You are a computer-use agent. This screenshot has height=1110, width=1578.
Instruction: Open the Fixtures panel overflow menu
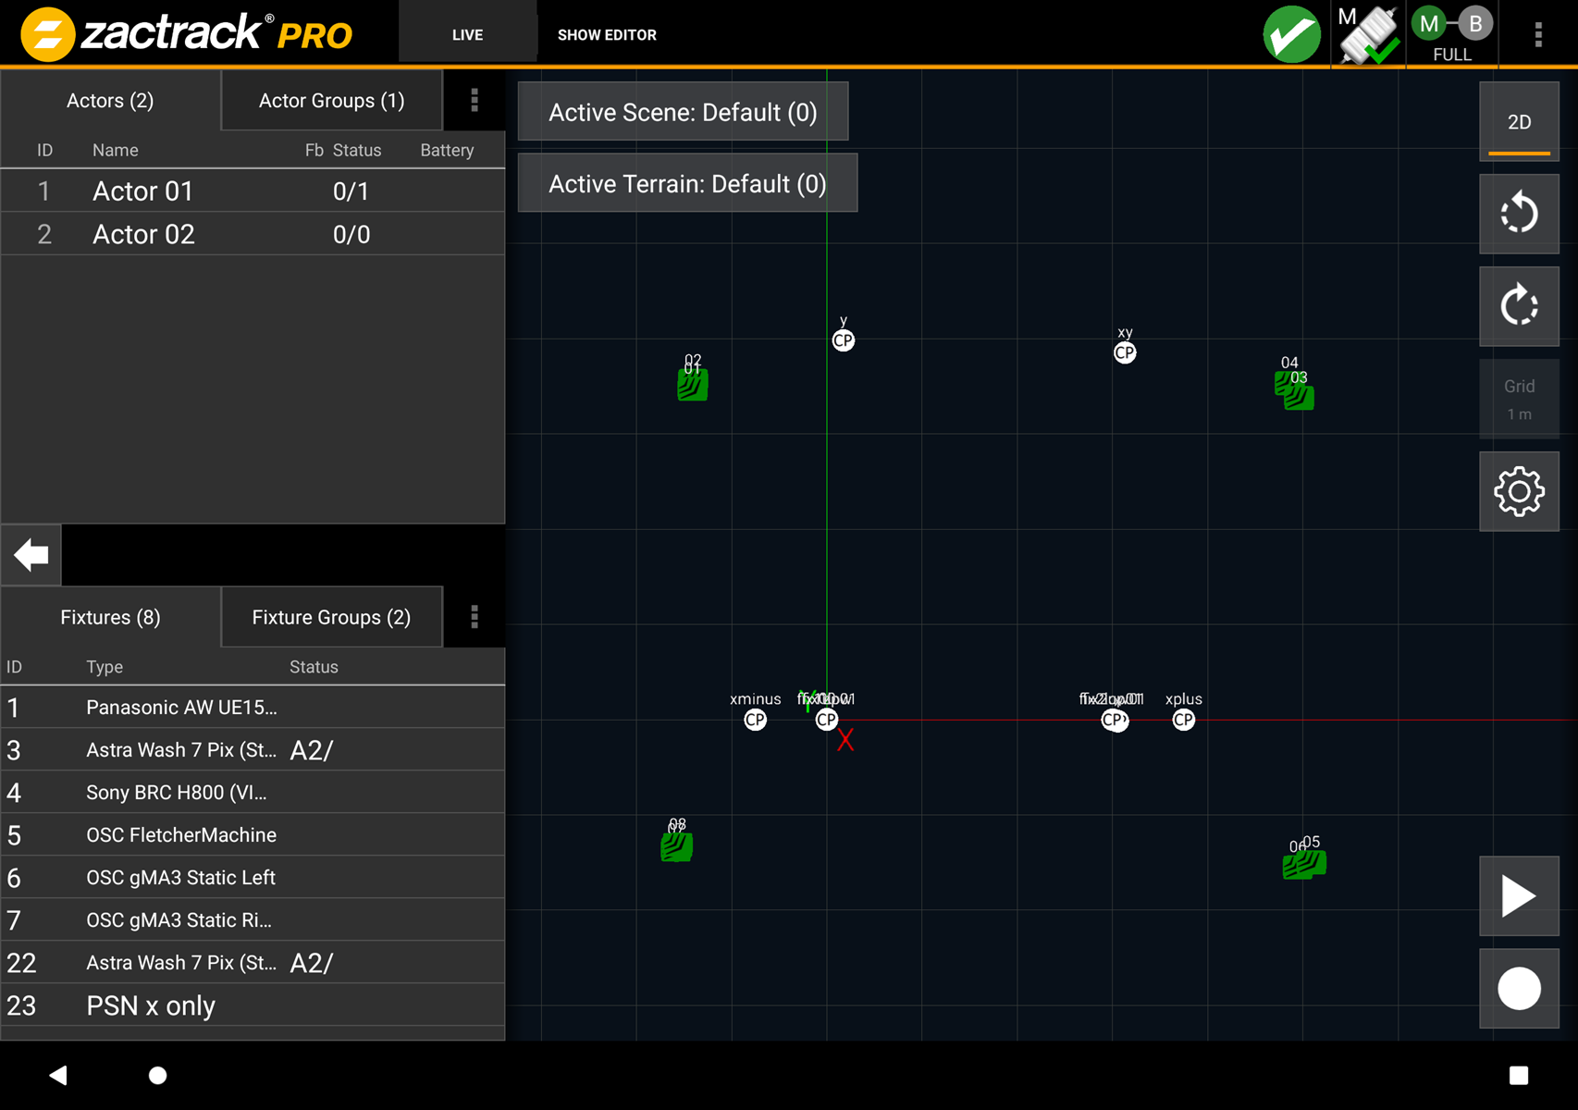click(x=475, y=617)
